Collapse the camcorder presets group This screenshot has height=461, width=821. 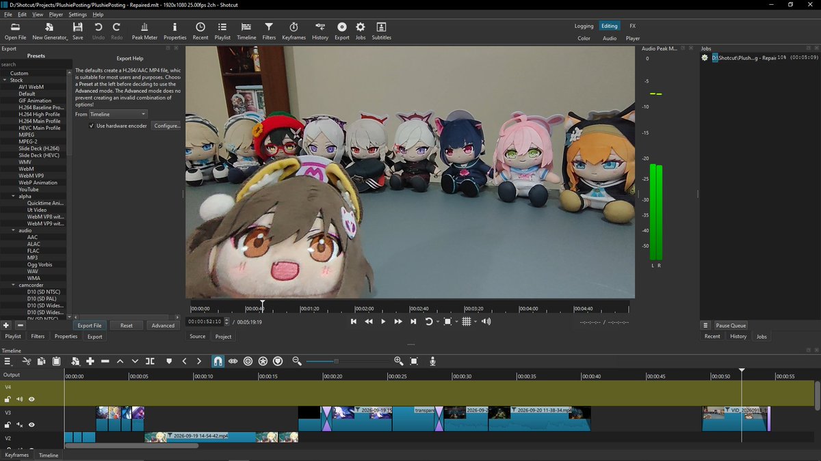click(13, 285)
